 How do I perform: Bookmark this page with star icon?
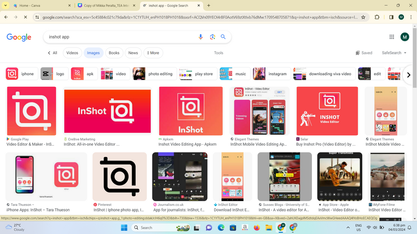point(363,17)
